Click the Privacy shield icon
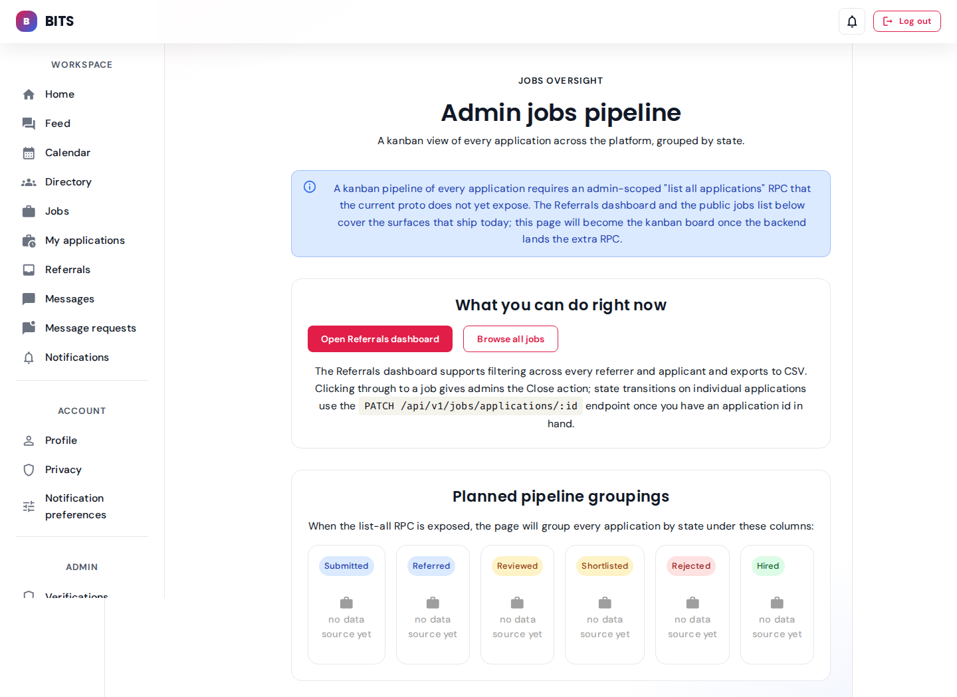This screenshot has height=697, width=957. 29,470
